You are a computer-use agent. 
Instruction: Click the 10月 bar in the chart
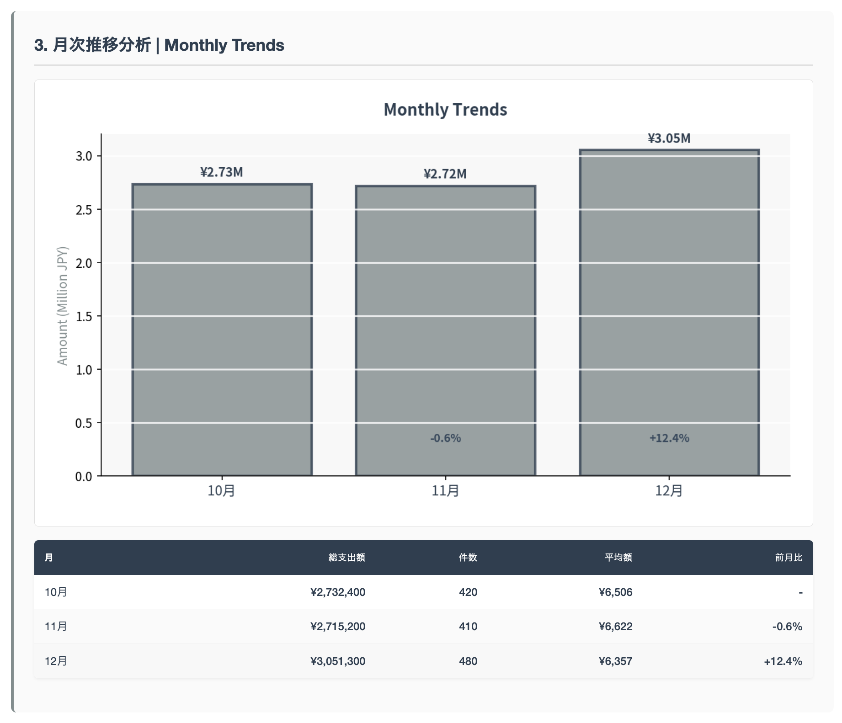(x=222, y=329)
